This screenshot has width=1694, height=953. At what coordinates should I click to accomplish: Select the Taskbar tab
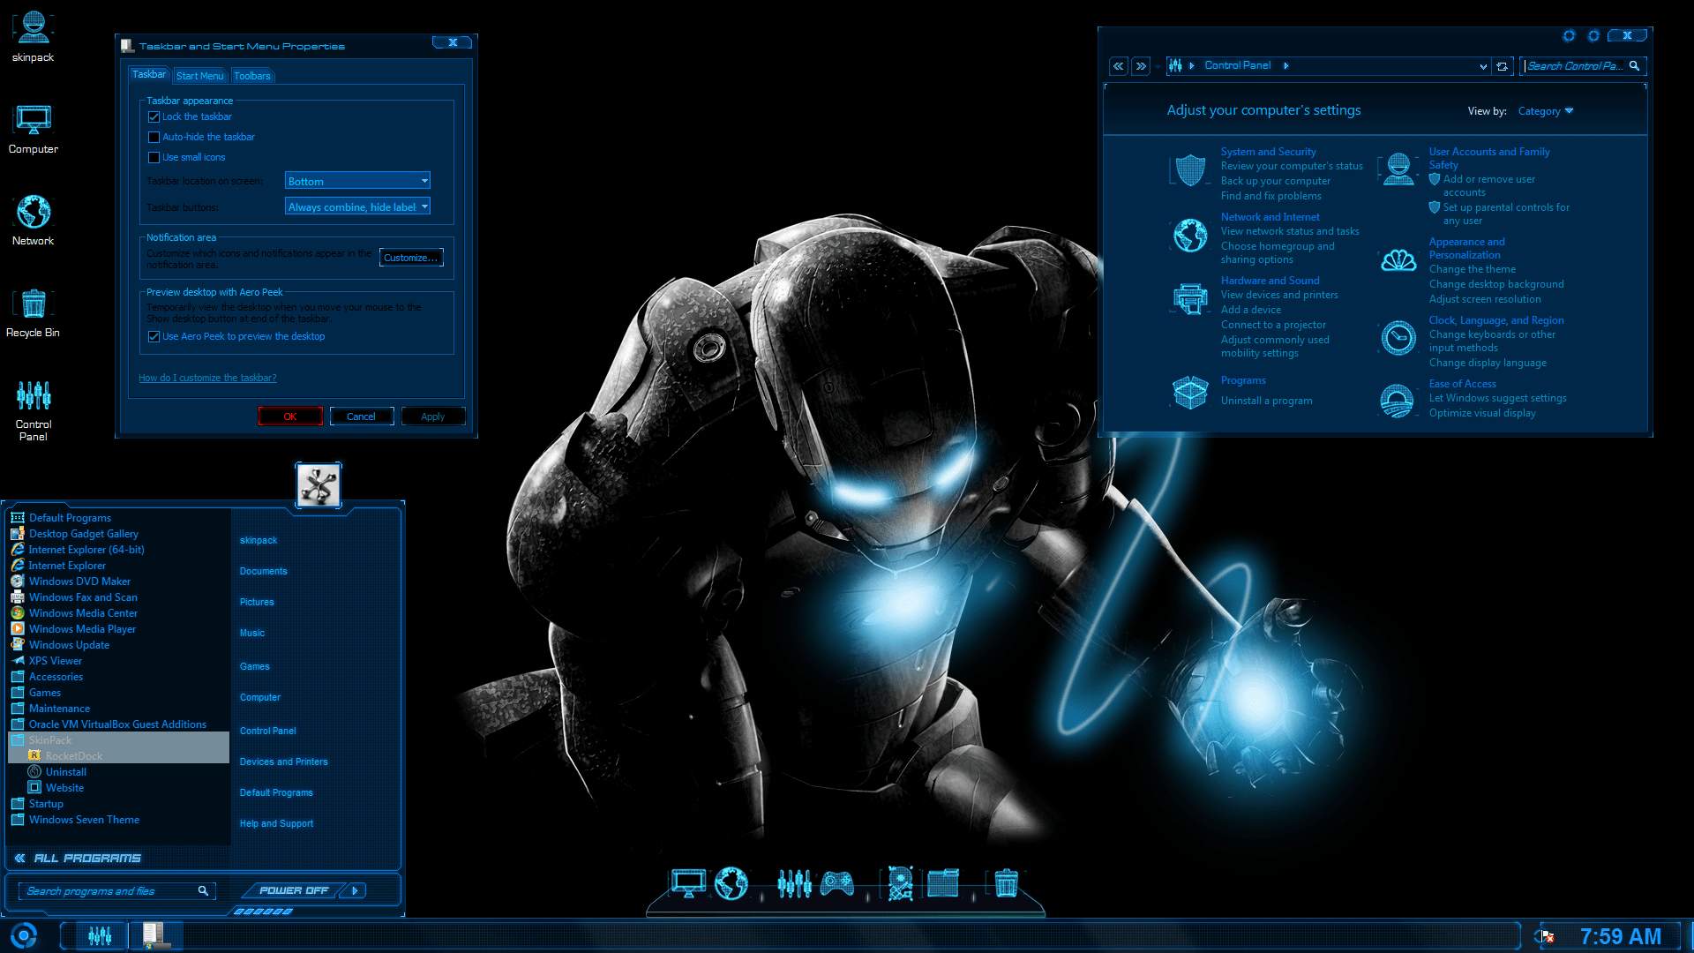(149, 75)
